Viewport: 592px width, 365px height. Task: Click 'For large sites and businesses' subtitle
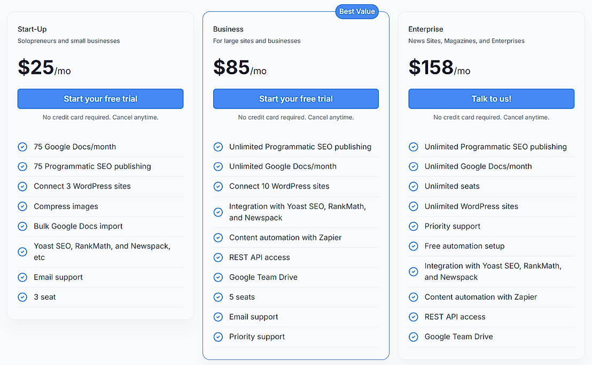coord(257,41)
